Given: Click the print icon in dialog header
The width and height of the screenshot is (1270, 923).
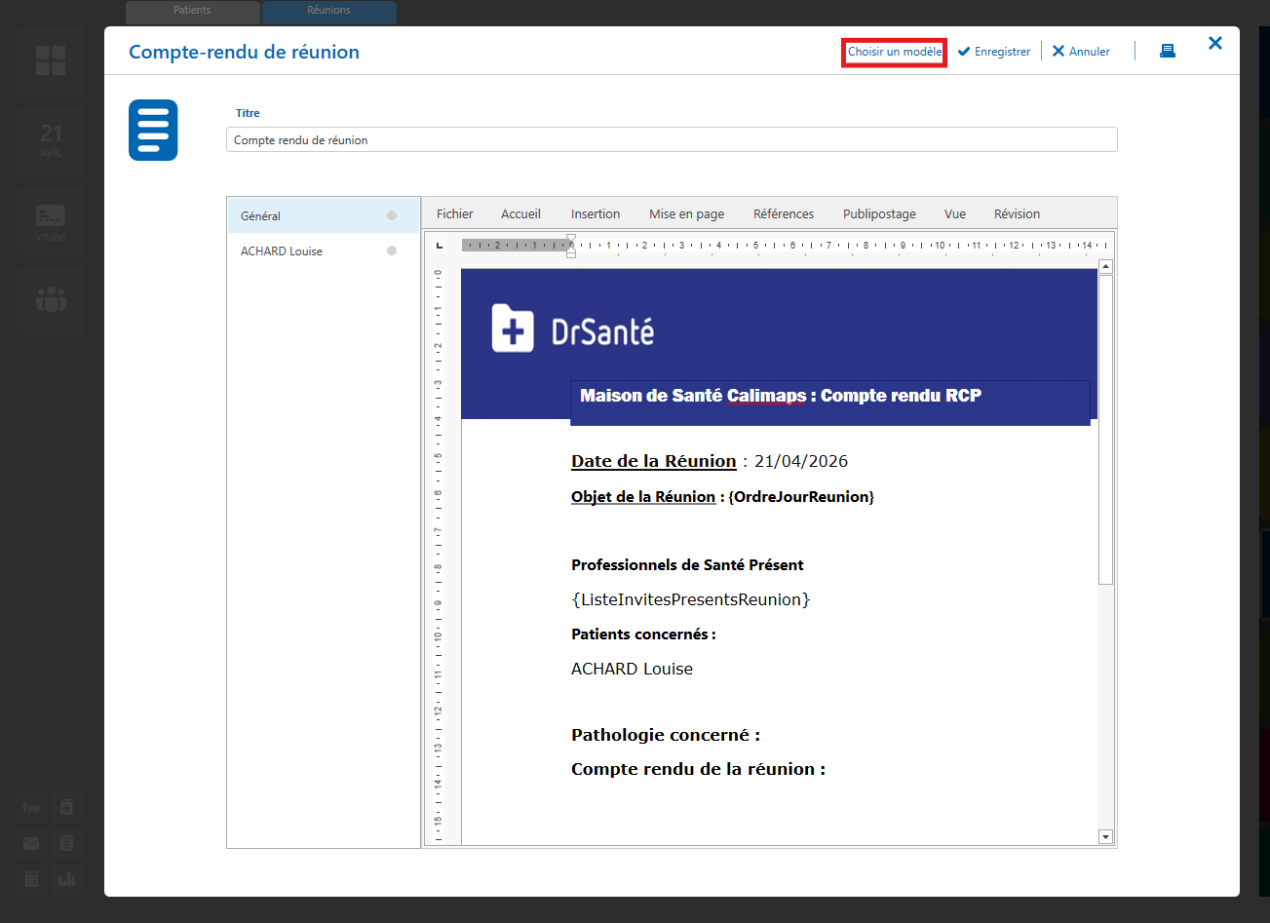Looking at the screenshot, I should pyautogui.click(x=1167, y=52).
